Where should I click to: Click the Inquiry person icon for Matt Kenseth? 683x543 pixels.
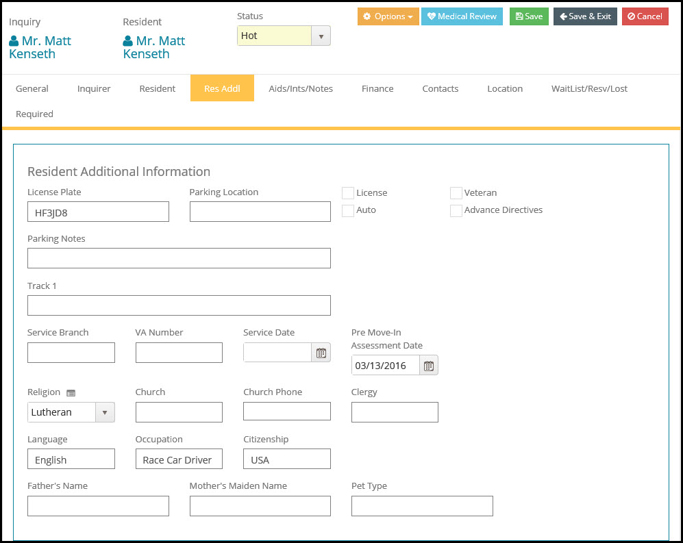tap(14, 41)
